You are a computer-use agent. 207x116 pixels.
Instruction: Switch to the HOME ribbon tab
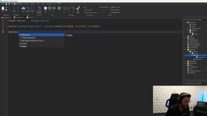point(27,4)
